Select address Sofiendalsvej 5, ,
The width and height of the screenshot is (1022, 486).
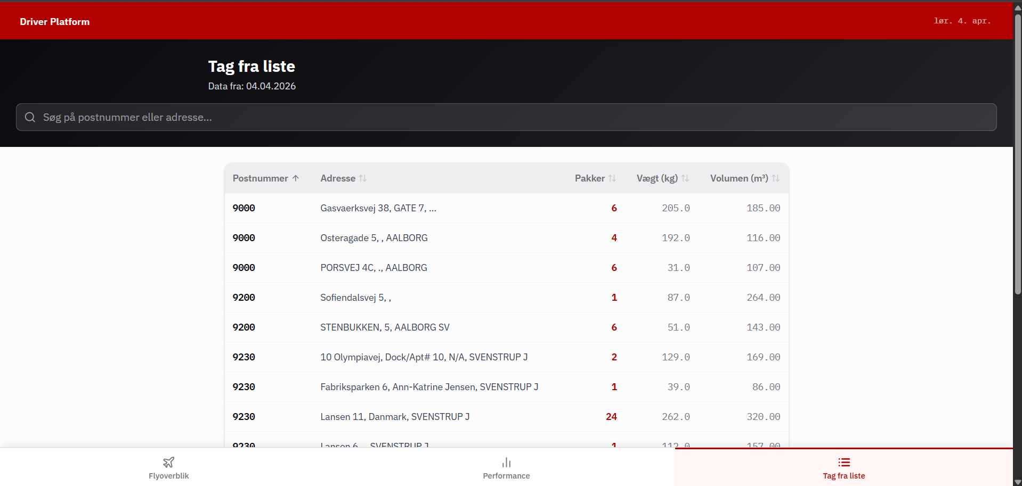(355, 298)
